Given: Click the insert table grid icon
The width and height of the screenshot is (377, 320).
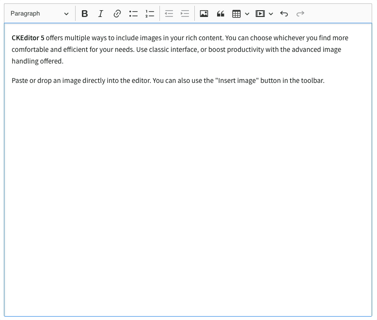Looking at the screenshot, I should click(236, 14).
